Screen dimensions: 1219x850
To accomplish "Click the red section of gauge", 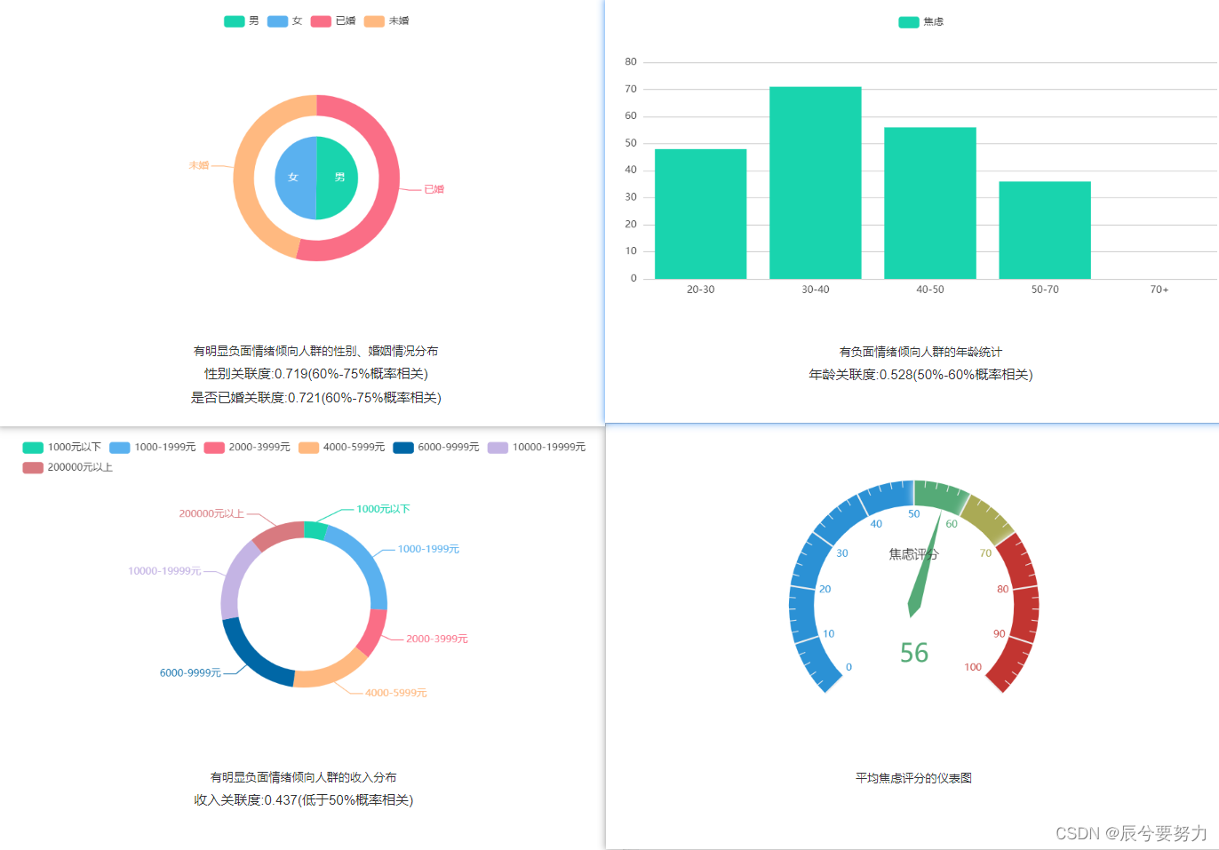I will 1024,613.
